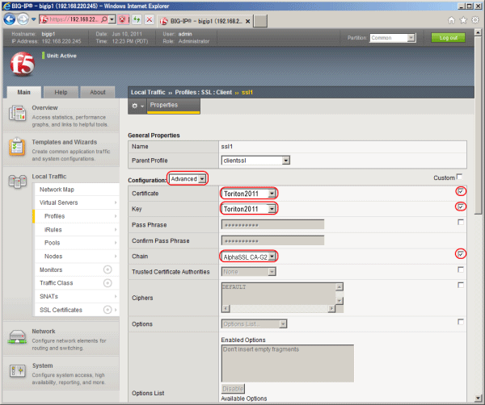Open the SNATs menu item
Image resolution: width=485 pixels, height=405 pixels.
click(77, 296)
